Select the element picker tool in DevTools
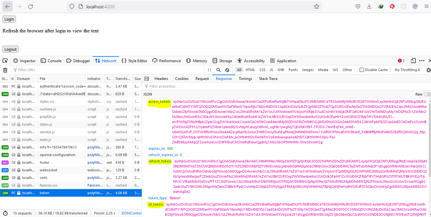Screen dimensions: 431x217 point(5,61)
